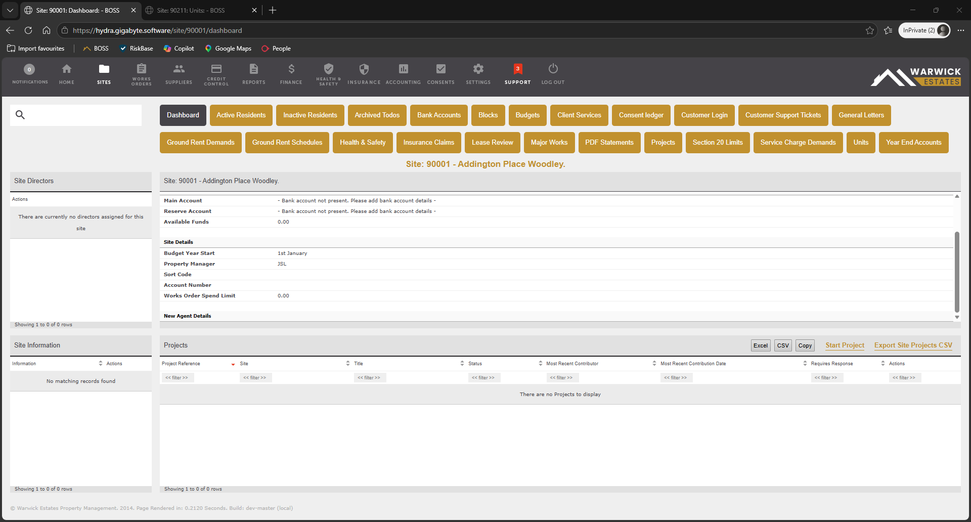The image size is (971, 522).
Task: Click the Status column filter field
Action: point(484,378)
